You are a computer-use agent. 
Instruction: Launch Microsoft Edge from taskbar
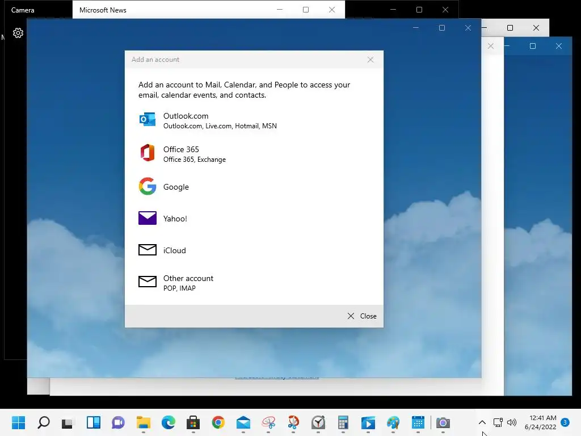168,422
